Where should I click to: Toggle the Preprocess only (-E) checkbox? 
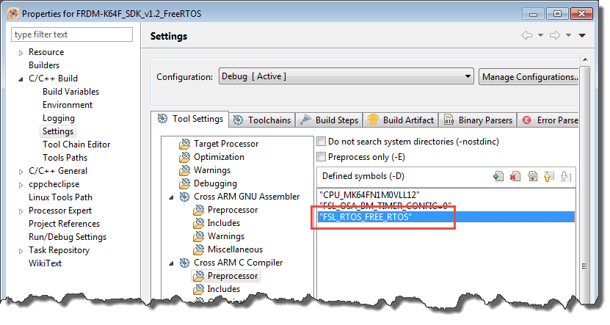[x=321, y=157]
